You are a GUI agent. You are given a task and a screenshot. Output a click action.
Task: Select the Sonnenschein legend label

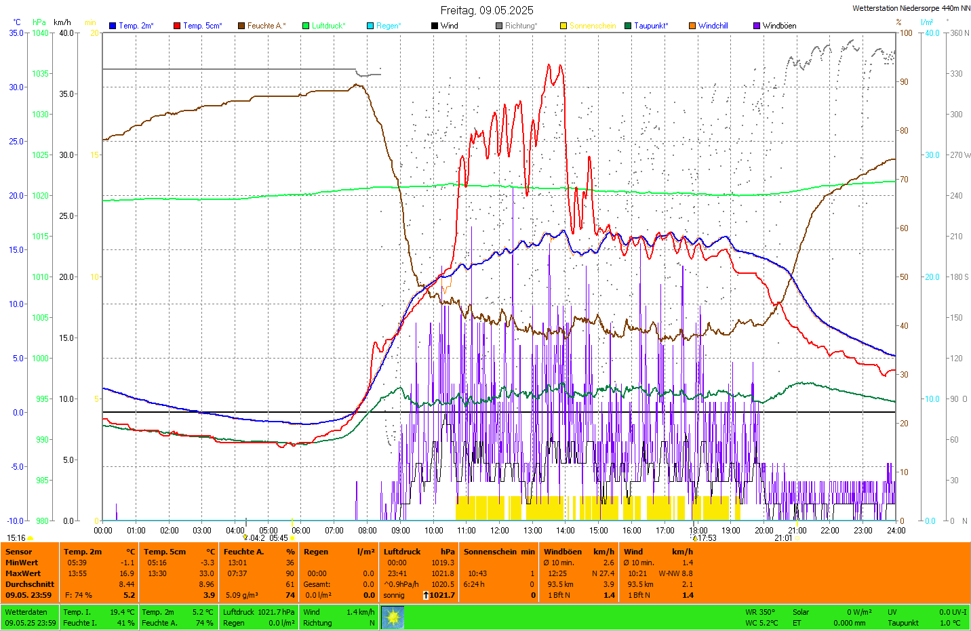(x=593, y=26)
